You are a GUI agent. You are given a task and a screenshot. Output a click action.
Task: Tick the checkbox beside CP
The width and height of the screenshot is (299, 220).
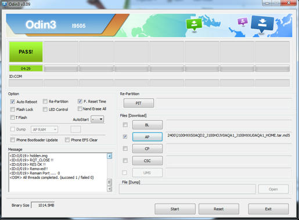(x=125, y=149)
